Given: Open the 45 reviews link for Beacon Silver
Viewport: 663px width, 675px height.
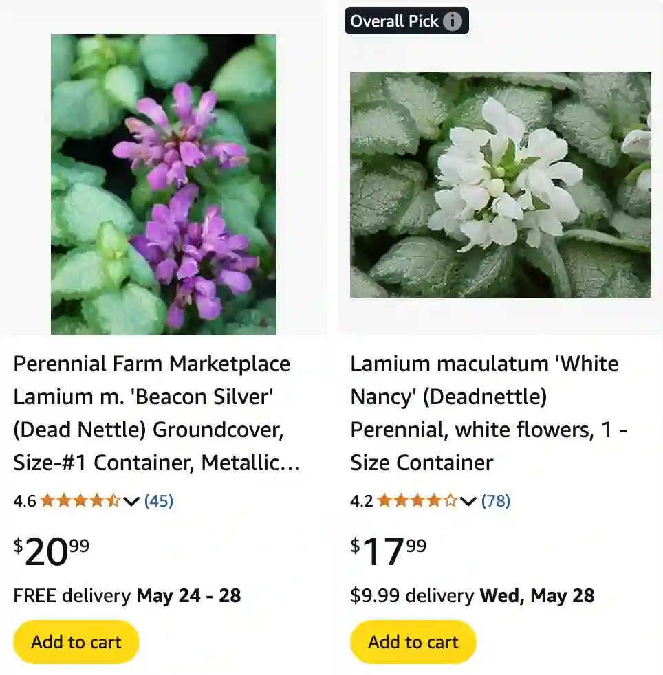Looking at the screenshot, I should [157, 501].
